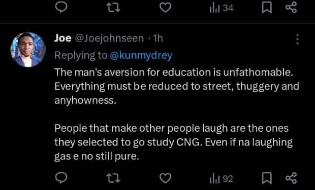The image size is (315, 190).
Task: Repost the upper tweet
Action: [x=113, y=8]
